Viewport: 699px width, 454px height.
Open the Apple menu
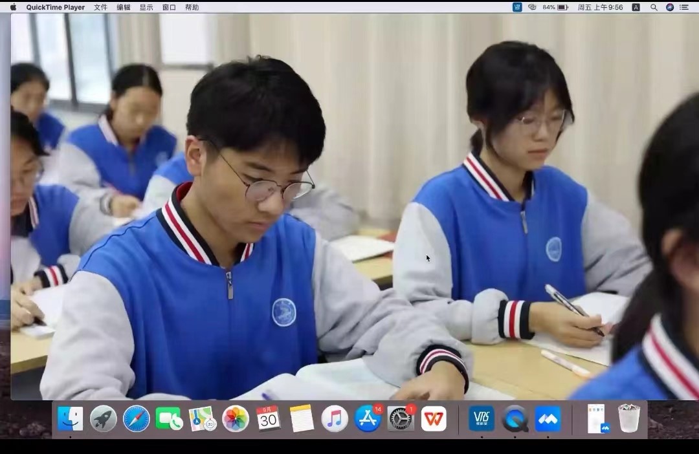click(13, 7)
